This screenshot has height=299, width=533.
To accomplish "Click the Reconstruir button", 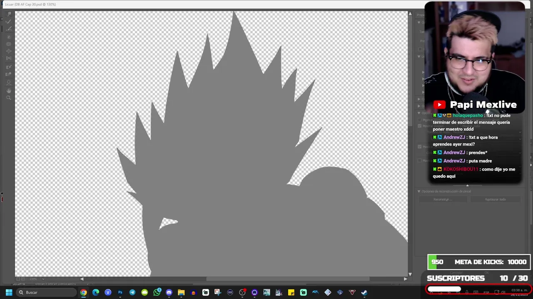I will [x=443, y=199].
